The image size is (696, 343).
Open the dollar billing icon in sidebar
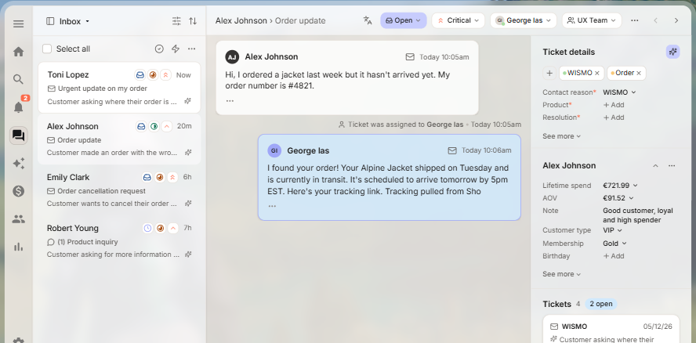18,191
